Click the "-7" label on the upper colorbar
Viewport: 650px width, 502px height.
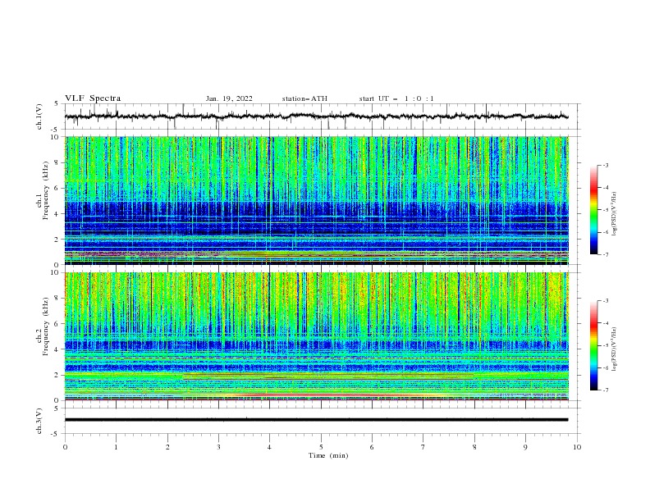pyautogui.click(x=605, y=254)
